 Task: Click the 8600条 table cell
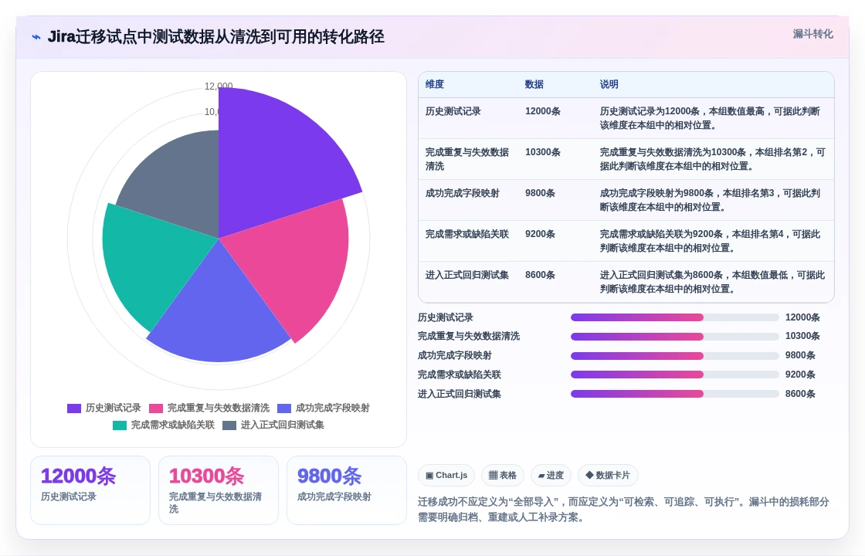[x=540, y=275]
